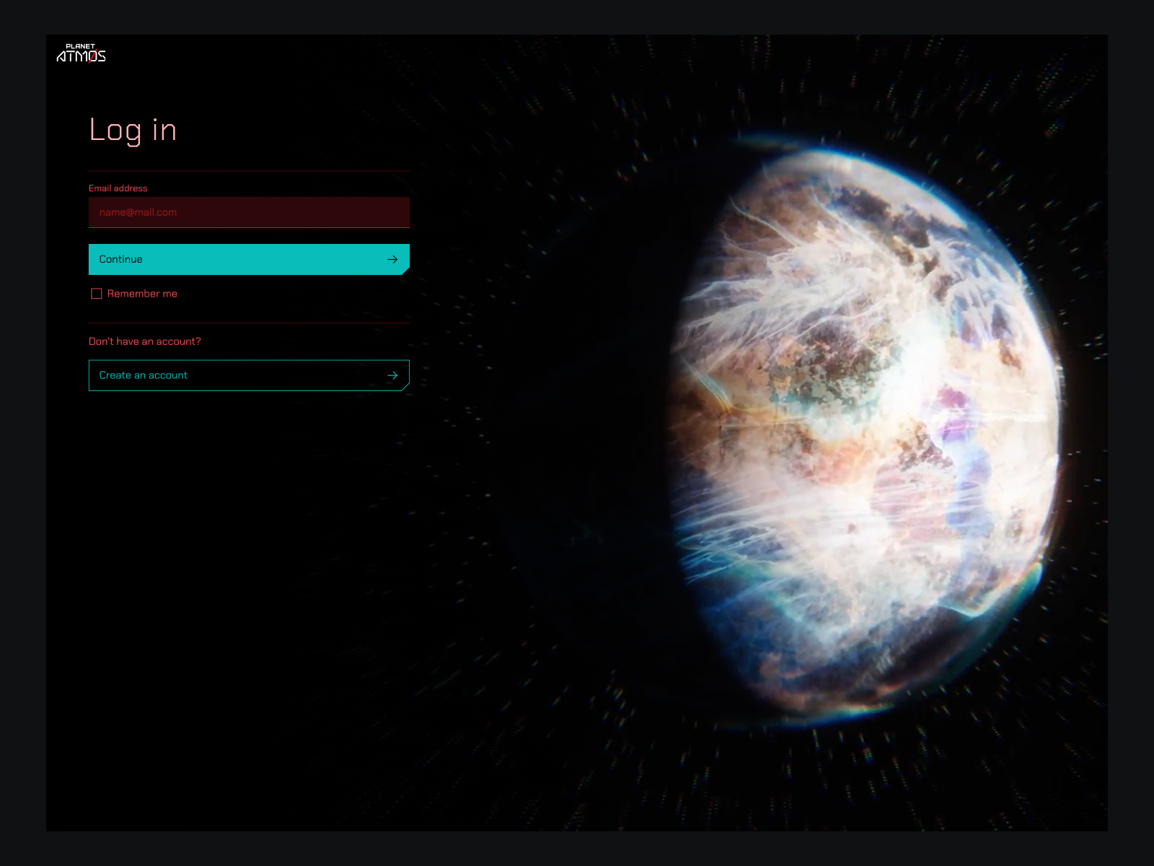Click the empty area below Create an account
This screenshot has width=1154, height=866.
coord(249,541)
